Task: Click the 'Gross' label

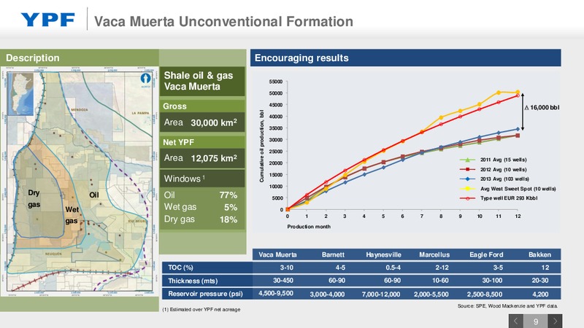Action: [174, 106]
